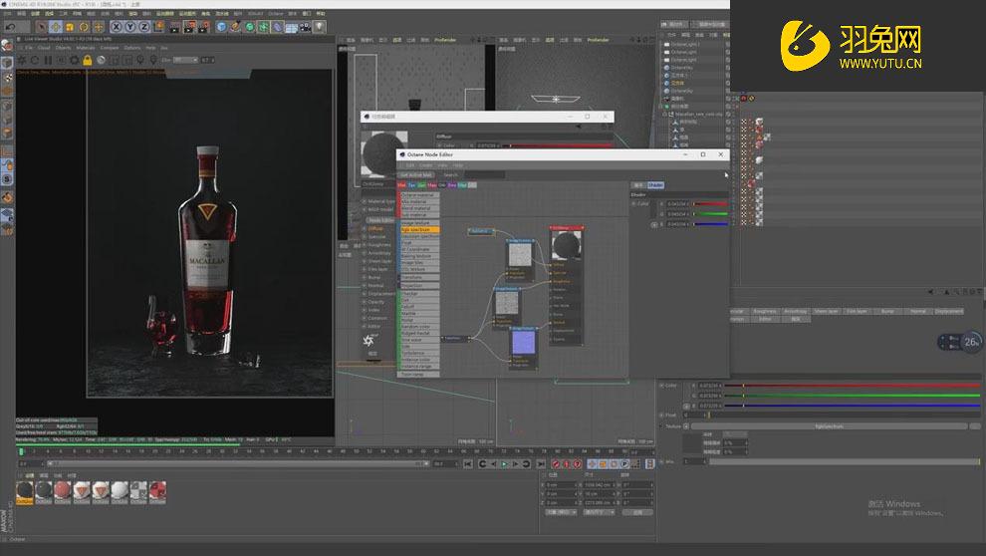The image size is (986, 556).
Task: Open the Live Viewer Objects menu
Action: click(63, 48)
